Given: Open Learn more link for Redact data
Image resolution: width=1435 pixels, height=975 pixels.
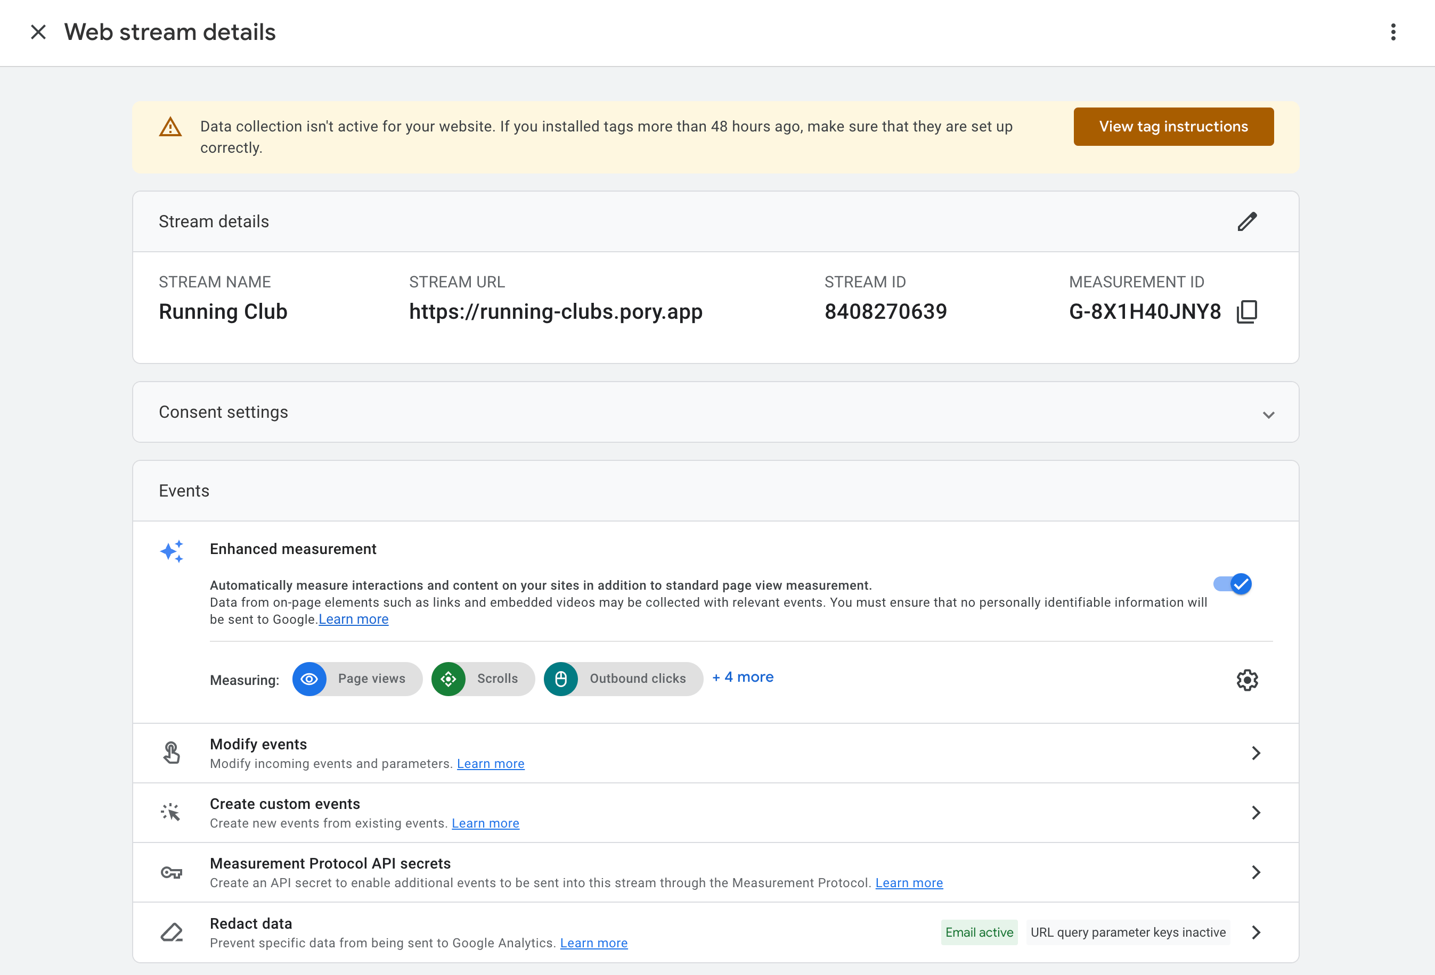Looking at the screenshot, I should pyautogui.click(x=593, y=943).
